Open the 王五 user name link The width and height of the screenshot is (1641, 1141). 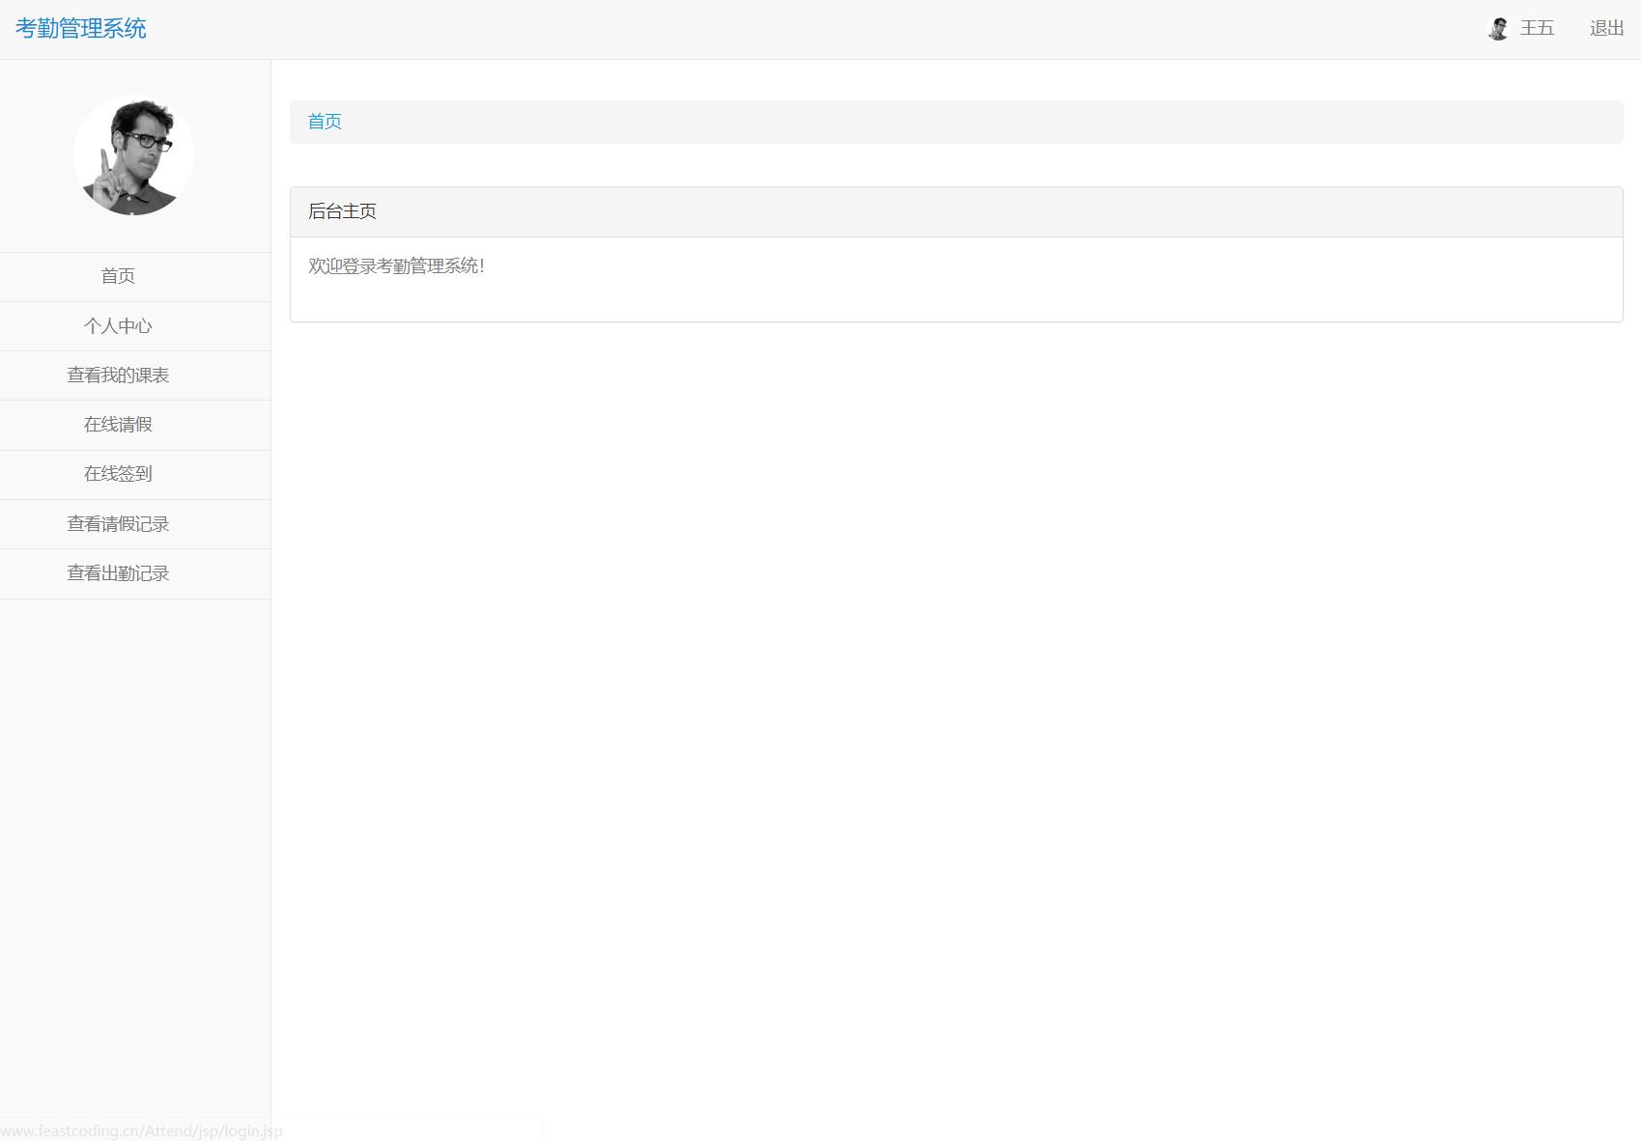1537,29
